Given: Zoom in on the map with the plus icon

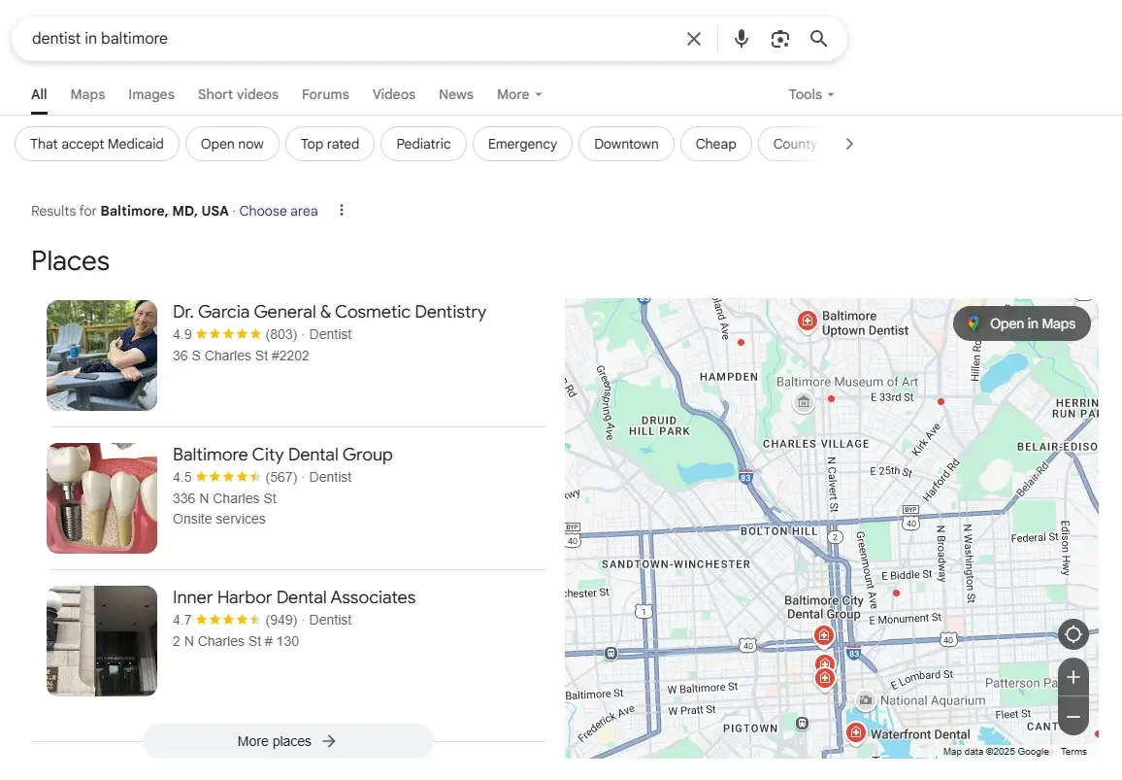Looking at the screenshot, I should 1073,677.
